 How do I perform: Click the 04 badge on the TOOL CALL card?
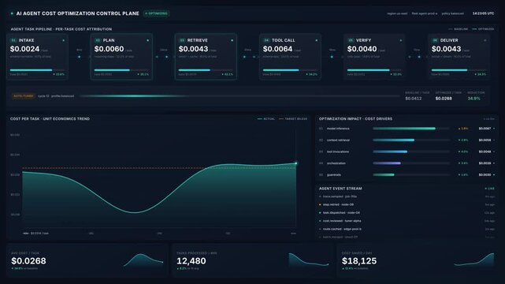[266, 40]
